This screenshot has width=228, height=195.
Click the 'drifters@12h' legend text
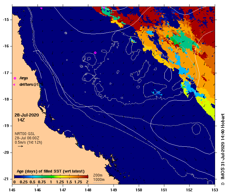pyautogui.click(x=31, y=85)
